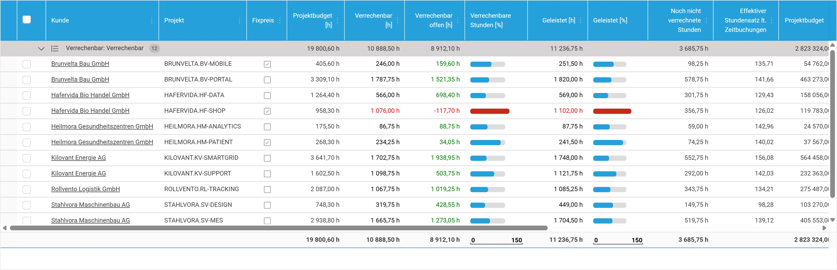Sort by Verrechenbare Stunden [%] header
Screen dimensions: 837x270
[490, 20]
